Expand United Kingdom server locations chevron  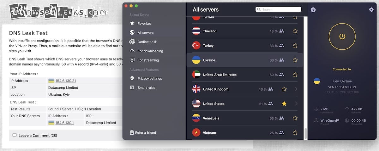tap(296, 89)
